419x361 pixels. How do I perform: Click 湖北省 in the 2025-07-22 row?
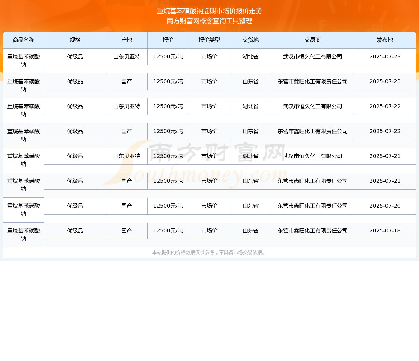251,106
